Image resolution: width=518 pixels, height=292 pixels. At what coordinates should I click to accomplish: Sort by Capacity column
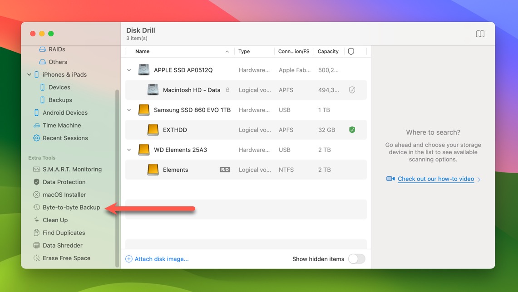tap(328, 52)
